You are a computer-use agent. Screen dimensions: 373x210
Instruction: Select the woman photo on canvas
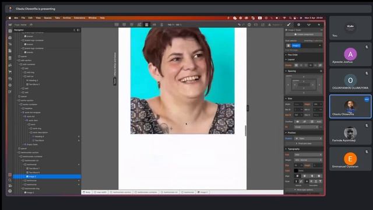click(x=182, y=80)
